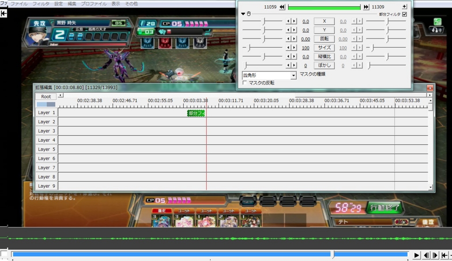Jump to the object's start frame with double-left arrow
The image size is (452, 261).
[x=282, y=7]
